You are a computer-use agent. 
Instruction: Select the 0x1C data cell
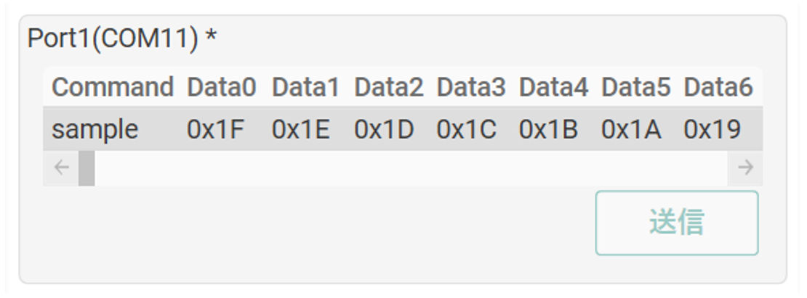(466, 129)
